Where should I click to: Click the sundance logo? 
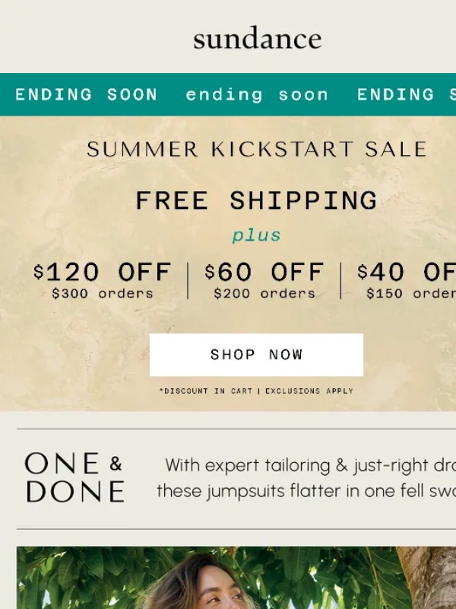coord(258,38)
